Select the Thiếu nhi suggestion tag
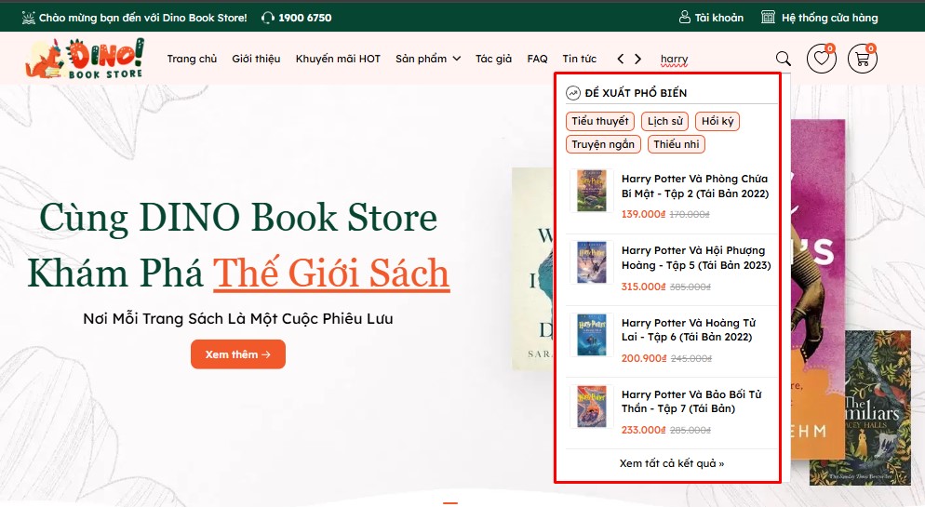925x507 pixels. tap(676, 144)
